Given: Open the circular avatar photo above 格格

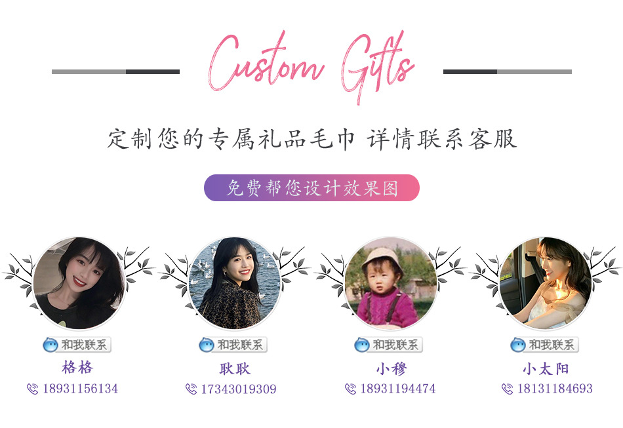Looking at the screenshot, I should point(79,283).
